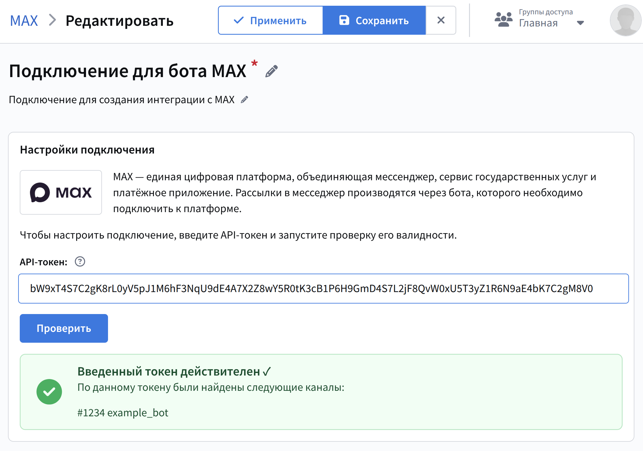Select the Главная access group label
643x451 pixels.
click(538, 23)
